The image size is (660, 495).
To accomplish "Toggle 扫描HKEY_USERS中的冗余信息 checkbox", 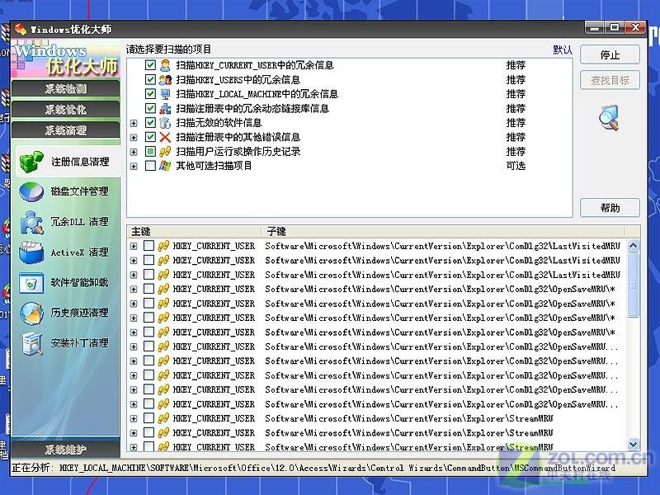I will pyautogui.click(x=150, y=79).
